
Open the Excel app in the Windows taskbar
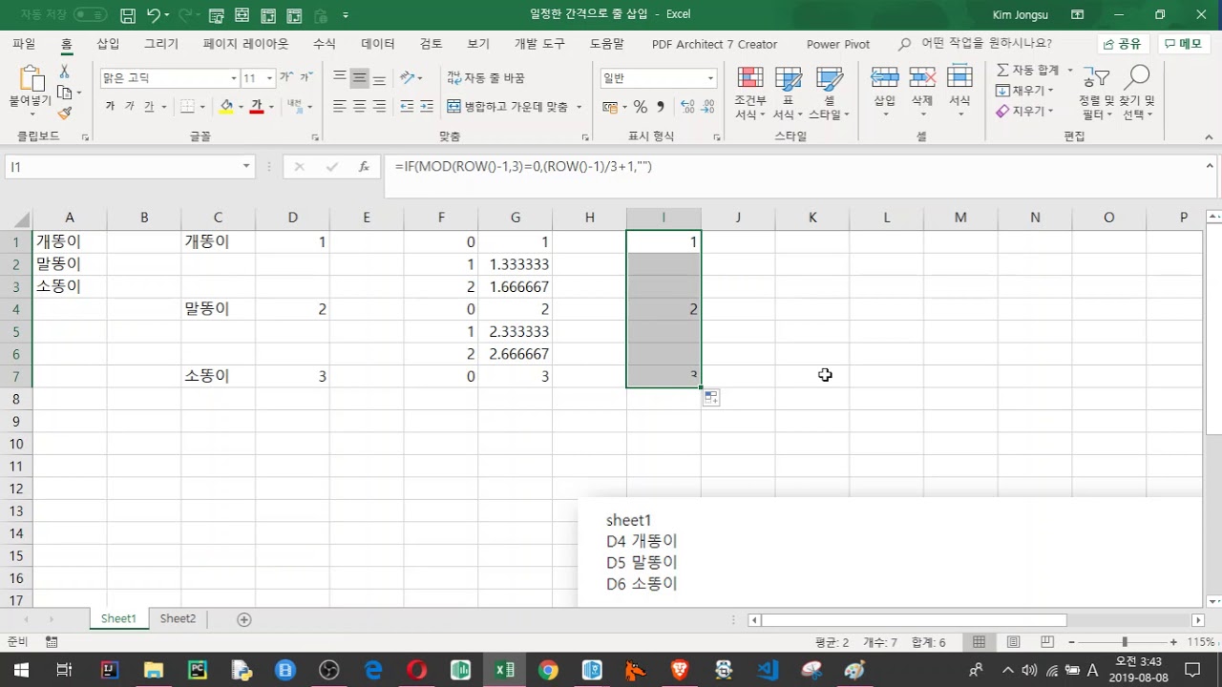(x=505, y=670)
